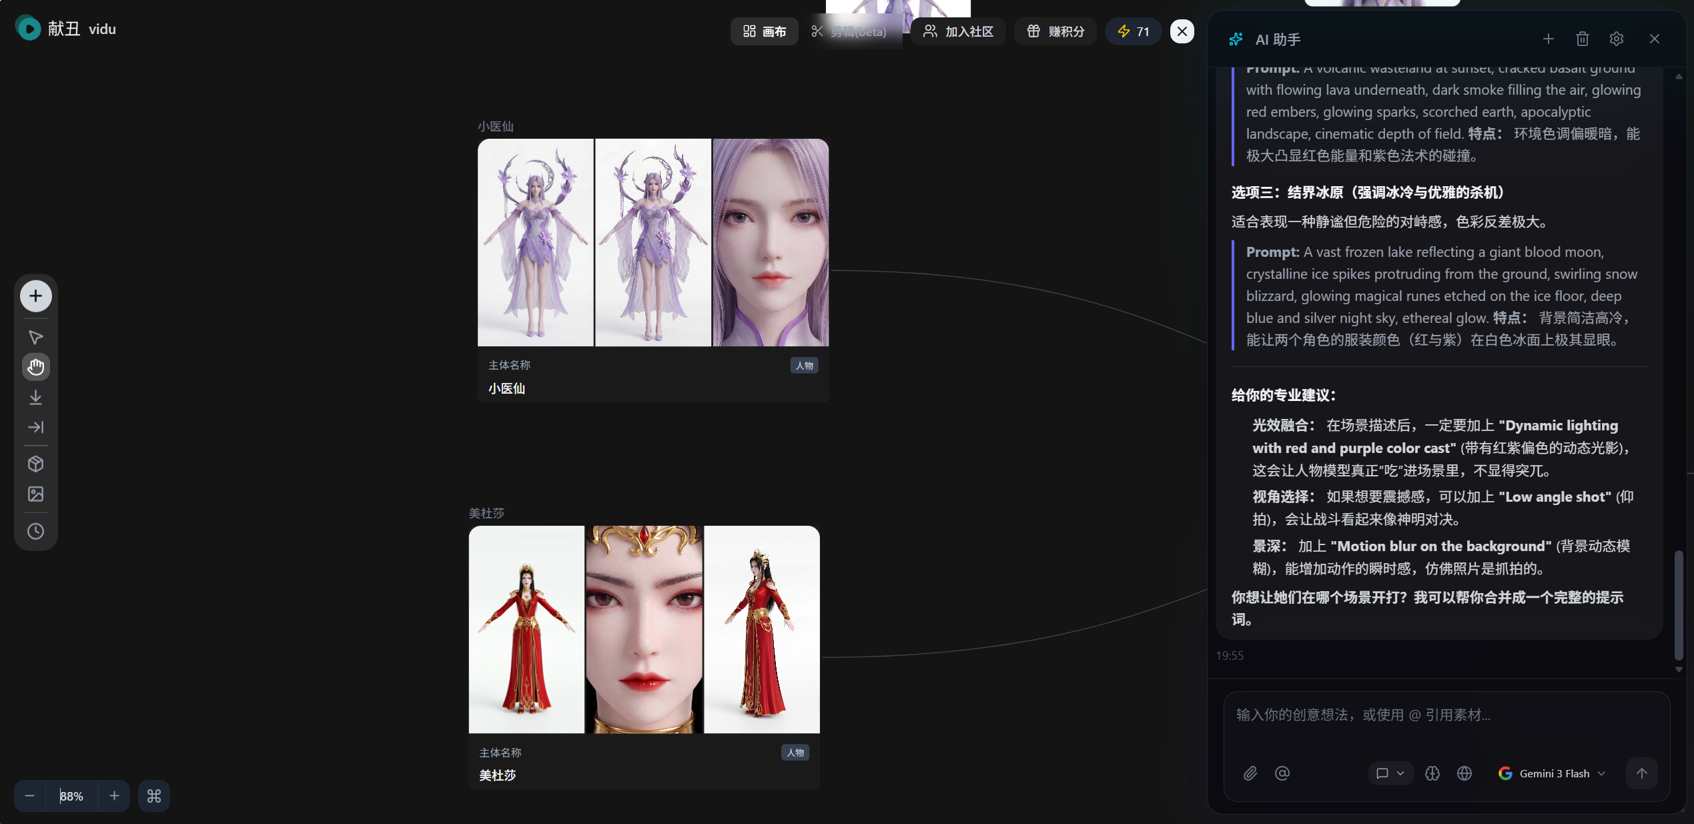Select the hand pan tool

pos(35,367)
